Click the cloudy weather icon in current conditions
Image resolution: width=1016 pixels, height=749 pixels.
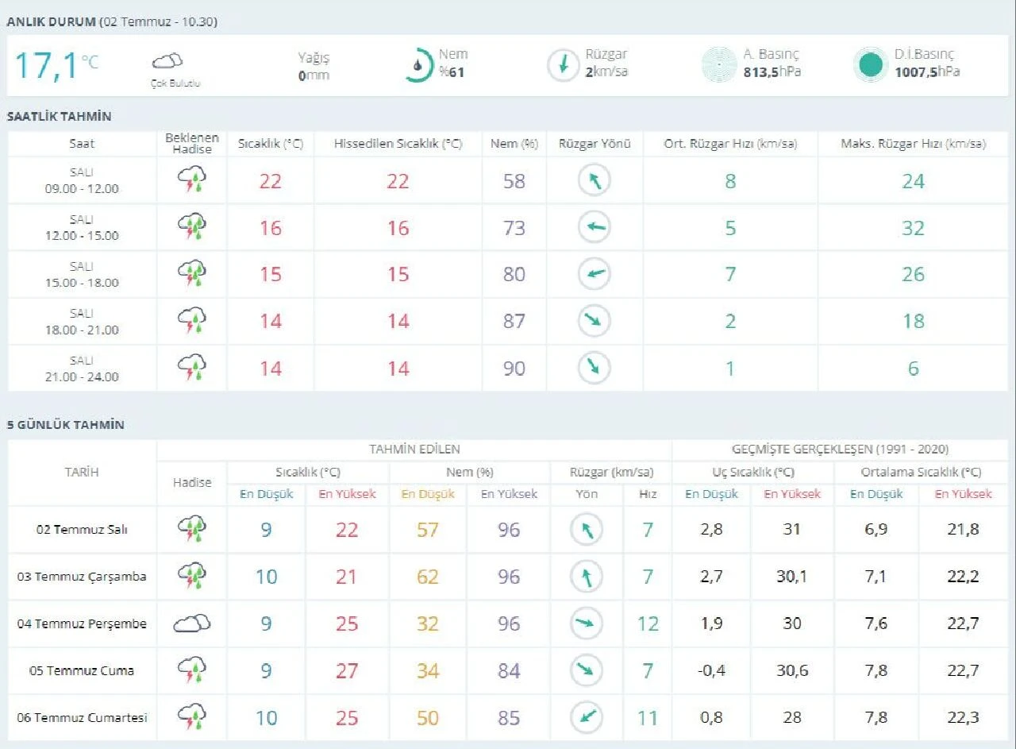click(167, 61)
